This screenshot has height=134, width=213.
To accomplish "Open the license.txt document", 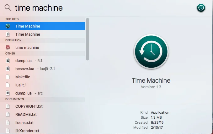I will [x=24, y=123].
